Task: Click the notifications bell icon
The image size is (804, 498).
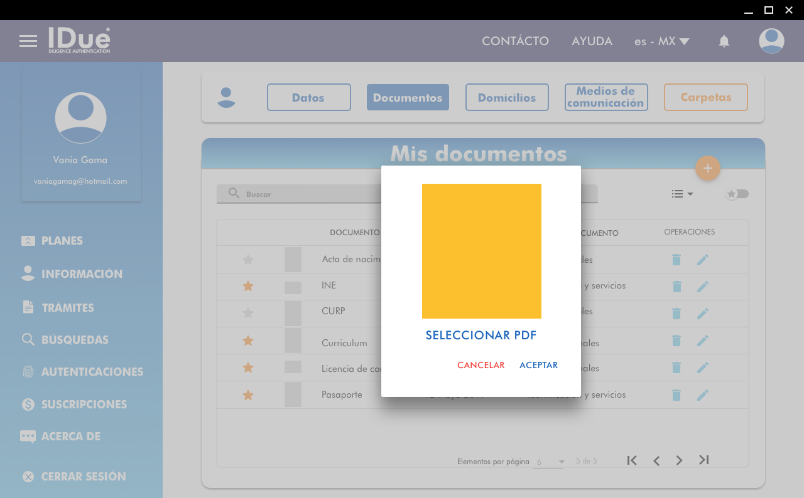Action: point(724,41)
